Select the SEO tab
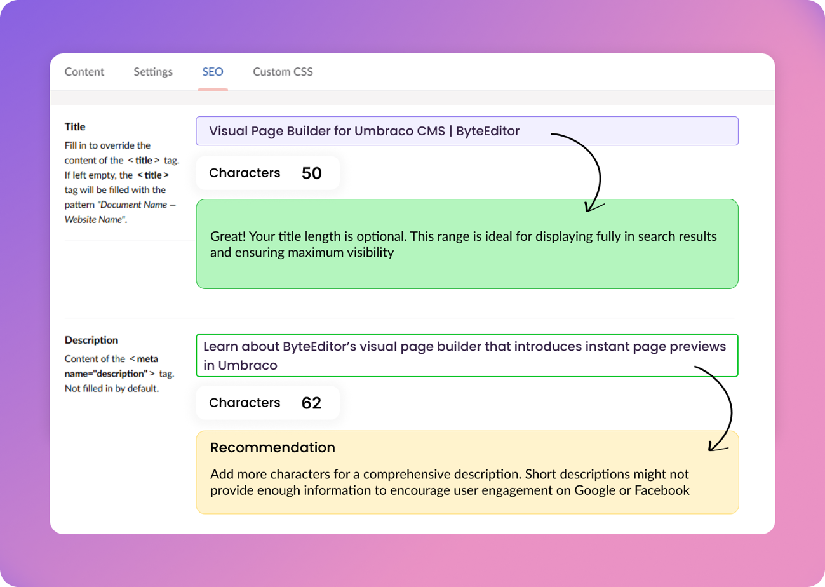Screen dimensions: 825x587 213,72
